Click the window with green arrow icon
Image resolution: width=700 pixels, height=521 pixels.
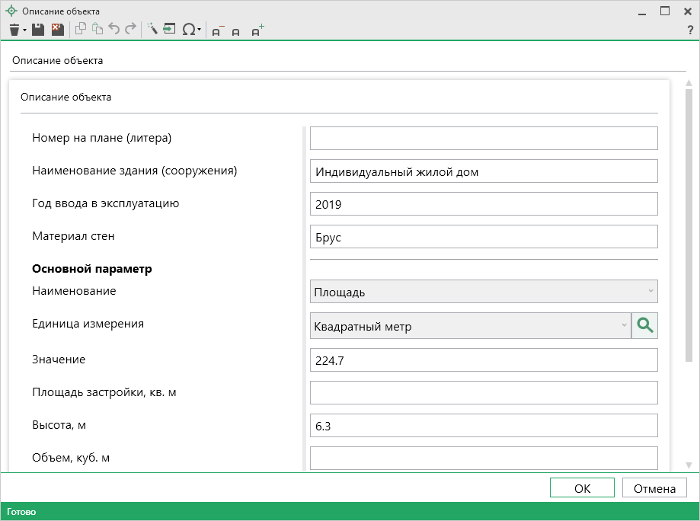point(169,30)
